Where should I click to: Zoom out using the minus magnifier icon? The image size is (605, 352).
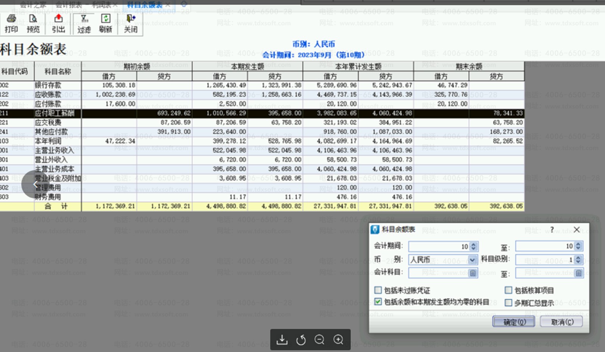click(320, 340)
